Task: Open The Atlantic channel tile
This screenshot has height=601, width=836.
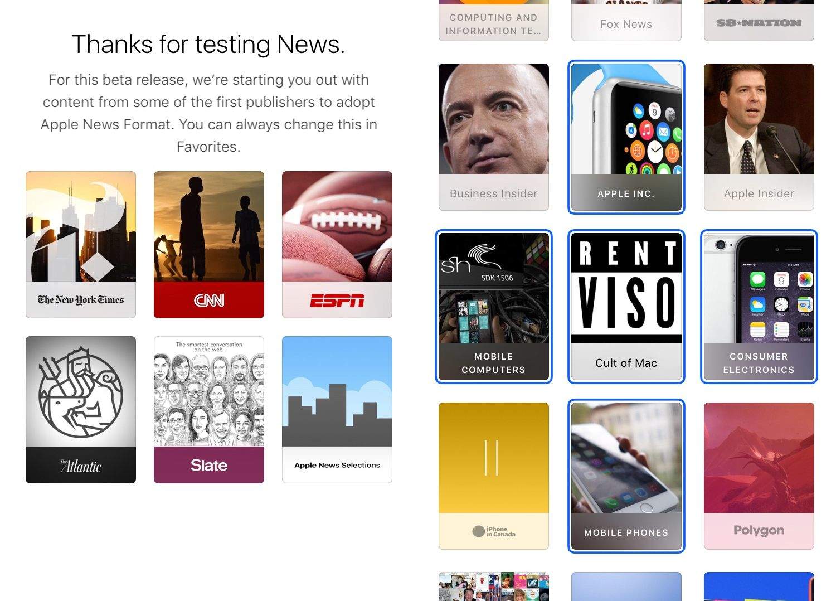Action: click(81, 410)
